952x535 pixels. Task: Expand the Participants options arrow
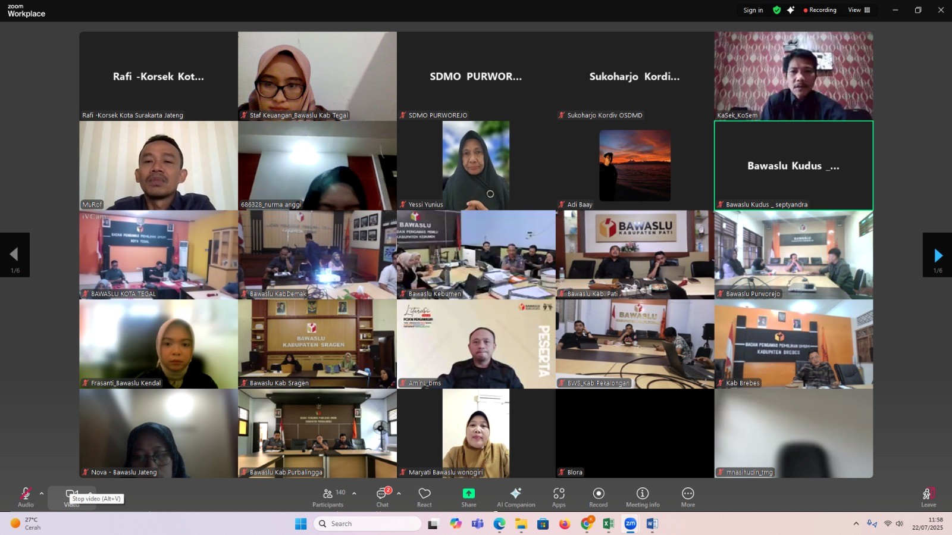(354, 493)
